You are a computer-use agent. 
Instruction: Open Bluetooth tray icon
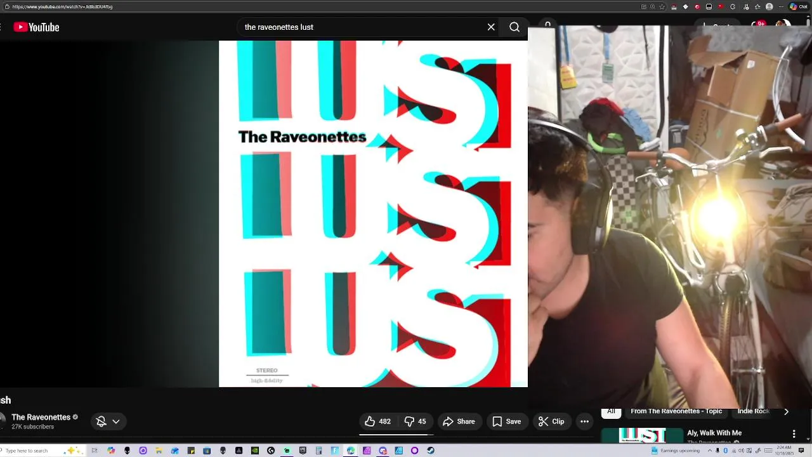(x=725, y=451)
